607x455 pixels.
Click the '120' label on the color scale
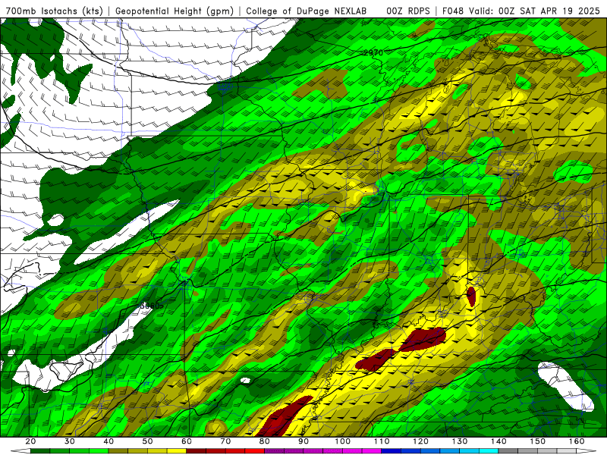421,441
